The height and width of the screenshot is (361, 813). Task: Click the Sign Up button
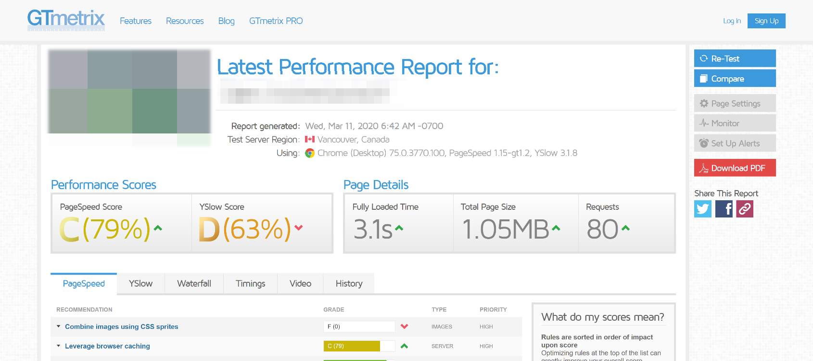point(766,21)
